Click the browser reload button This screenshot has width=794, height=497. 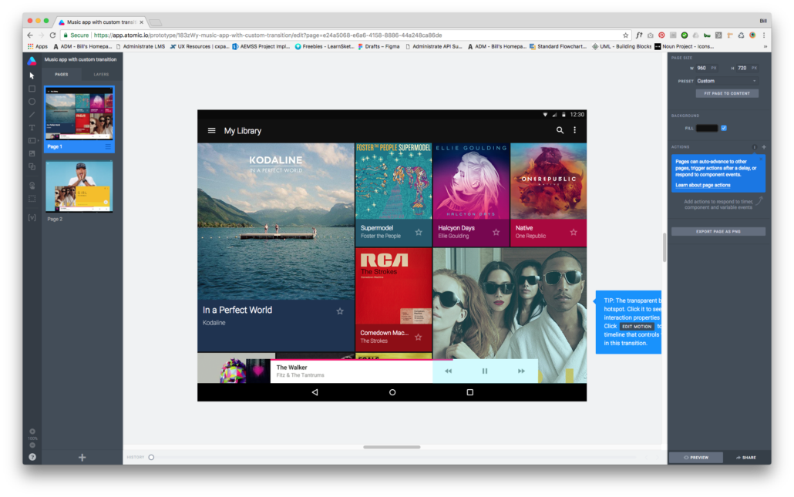click(52, 35)
